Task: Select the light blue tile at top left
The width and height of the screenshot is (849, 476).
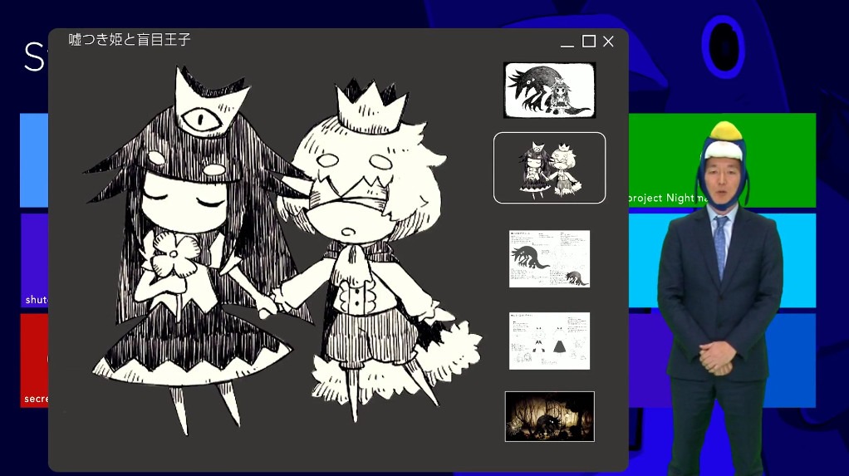Action: (33, 159)
